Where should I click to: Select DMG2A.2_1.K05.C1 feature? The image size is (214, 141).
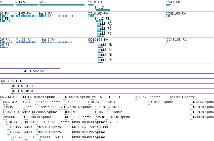pyautogui.click(x=103, y=102)
